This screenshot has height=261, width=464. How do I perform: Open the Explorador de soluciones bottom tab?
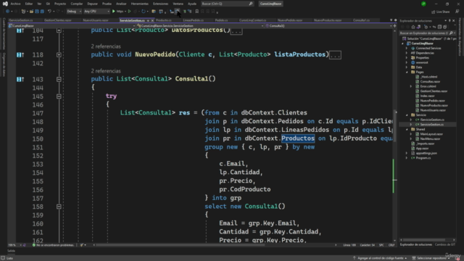point(415,244)
